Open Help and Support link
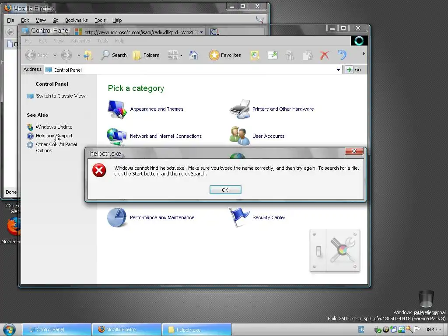448x336 pixels. 54,136
